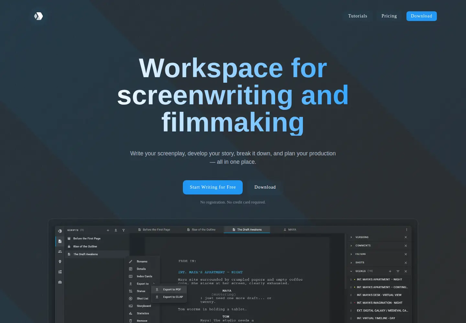Choose Rename from the context menu
This screenshot has height=323, width=466.
[142, 262]
